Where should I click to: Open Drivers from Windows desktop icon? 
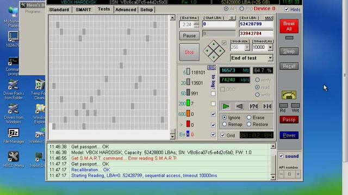(x=13, y=114)
